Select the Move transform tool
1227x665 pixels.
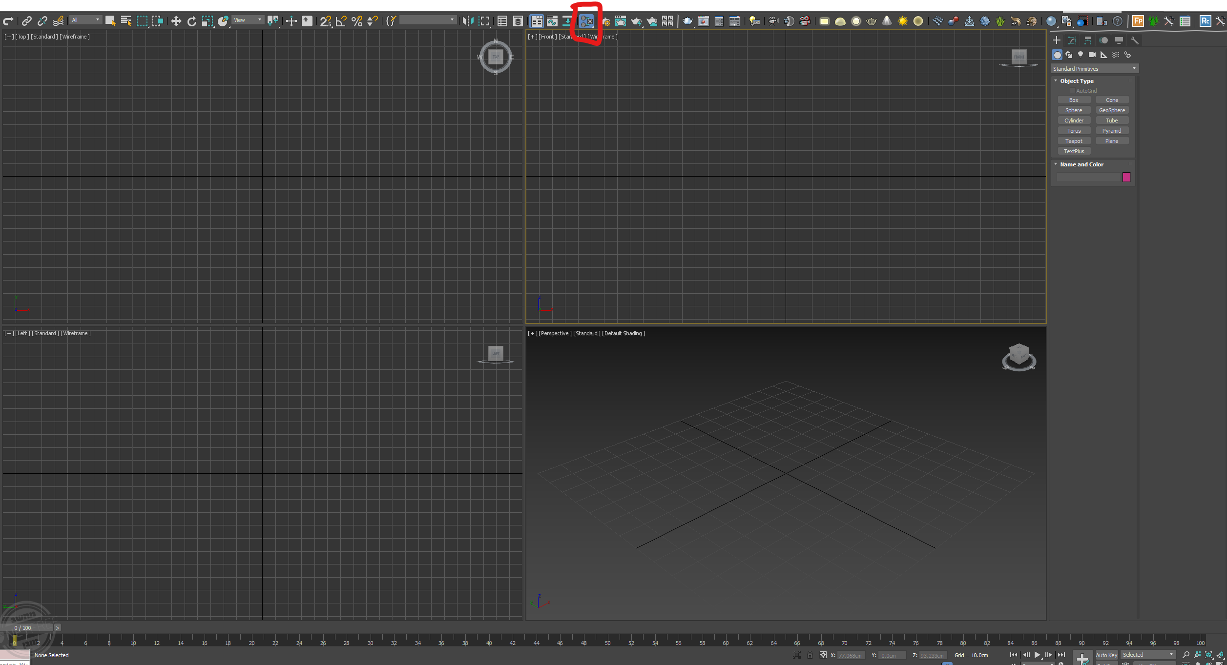(x=176, y=21)
